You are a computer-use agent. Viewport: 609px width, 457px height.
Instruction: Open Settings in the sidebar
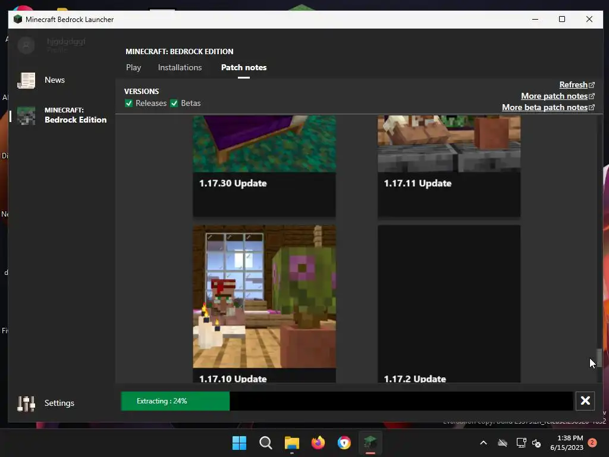coord(59,403)
